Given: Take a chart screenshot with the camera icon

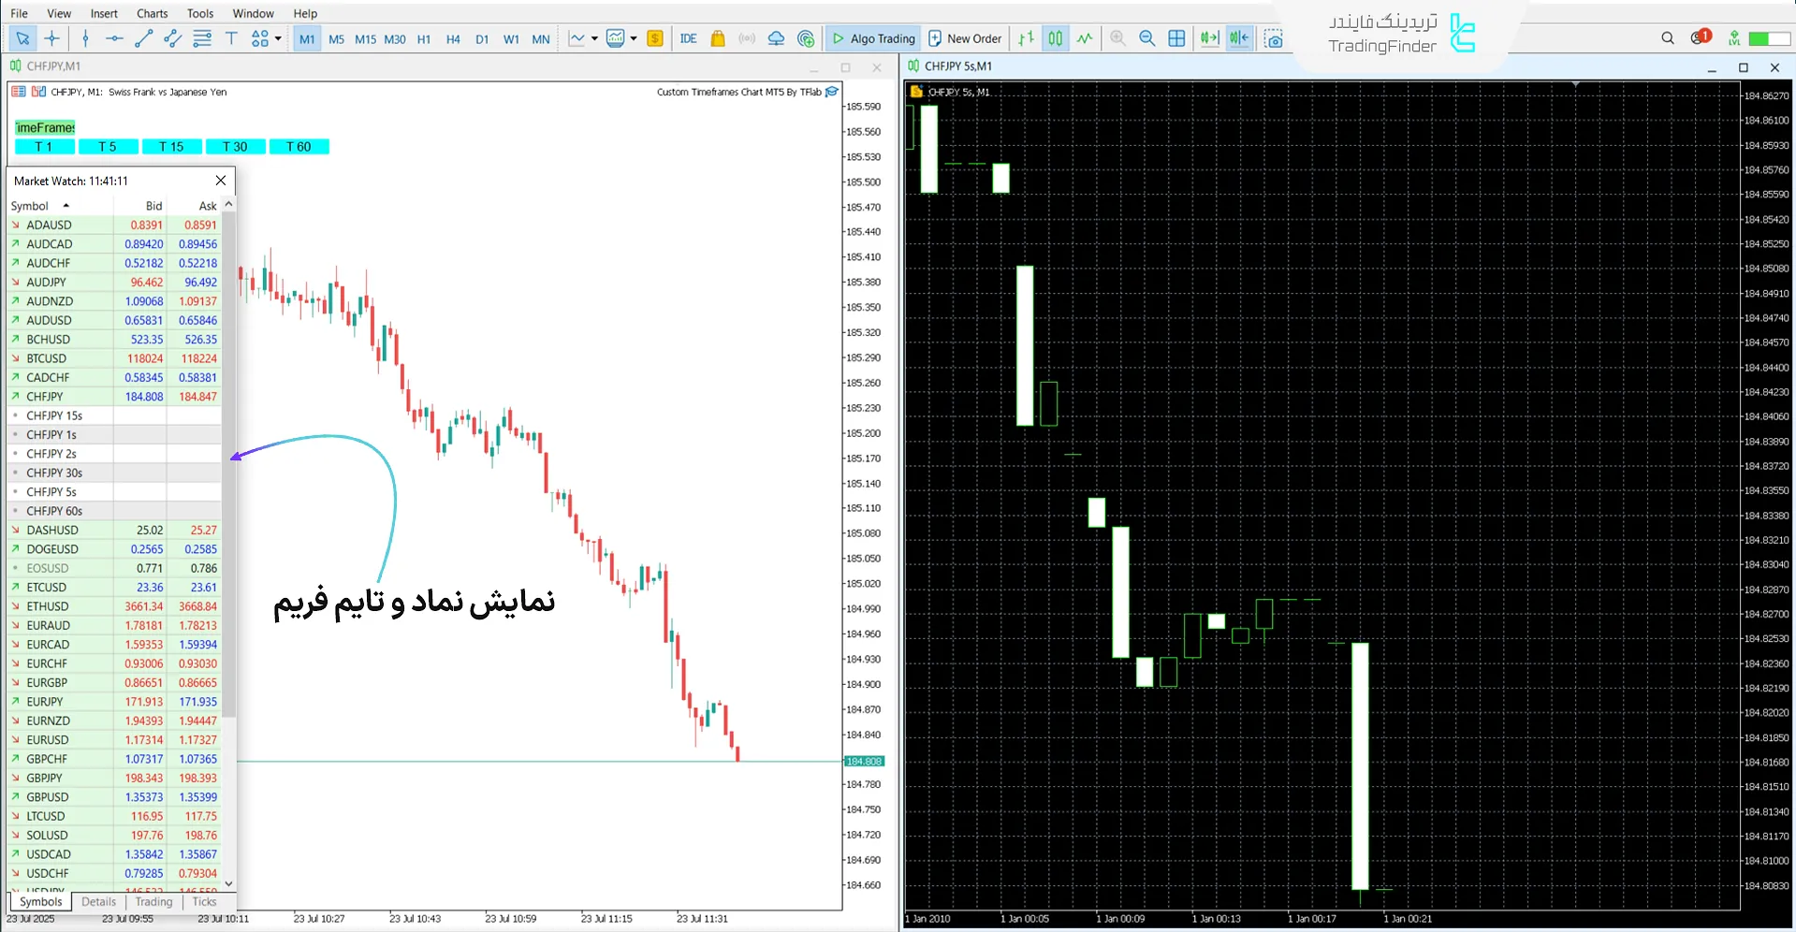Looking at the screenshot, I should pyautogui.click(x=1275, y=38).
